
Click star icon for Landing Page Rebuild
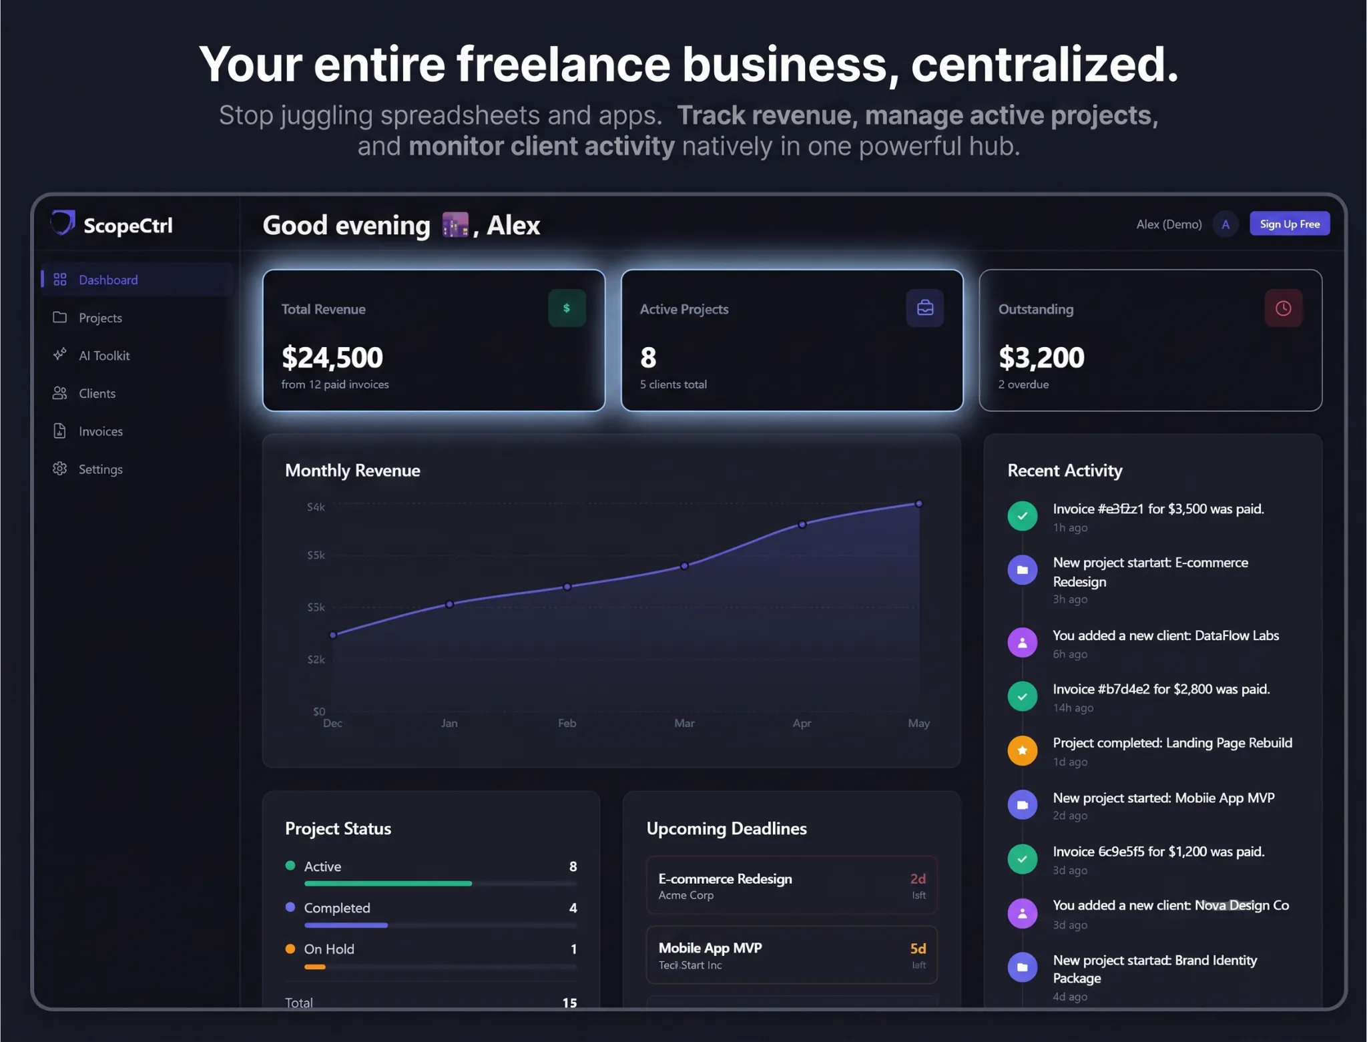click(x=1023, y=751)
